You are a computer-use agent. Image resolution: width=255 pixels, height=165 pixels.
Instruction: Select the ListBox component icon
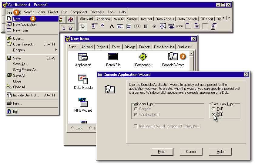[163, 26]
